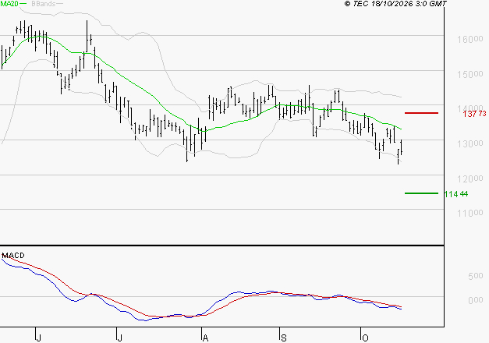Click the S month marker
The height and width of the screenshot is (343, 489).
point(283,338)
